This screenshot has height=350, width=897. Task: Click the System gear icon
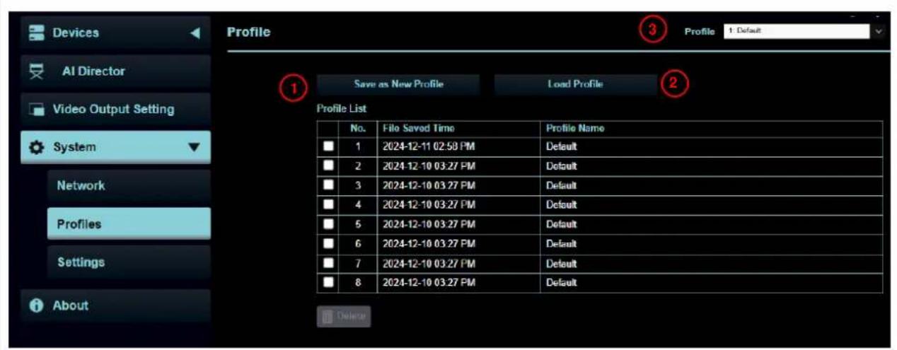click(x=35, y=148)
